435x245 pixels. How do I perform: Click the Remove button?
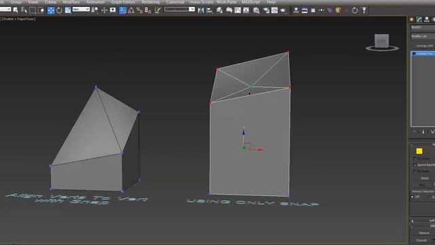coord(423,233)
